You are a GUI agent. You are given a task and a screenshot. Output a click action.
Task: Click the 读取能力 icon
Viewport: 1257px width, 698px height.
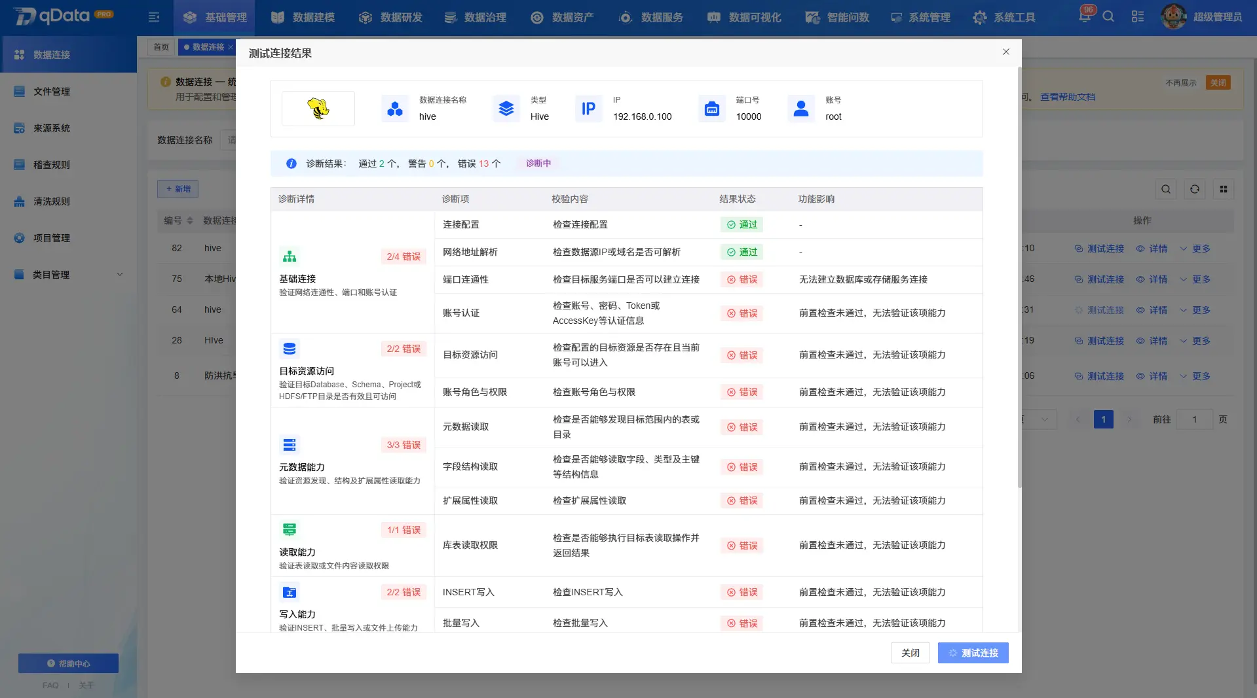pyautogui.click(x=290, y=529)
